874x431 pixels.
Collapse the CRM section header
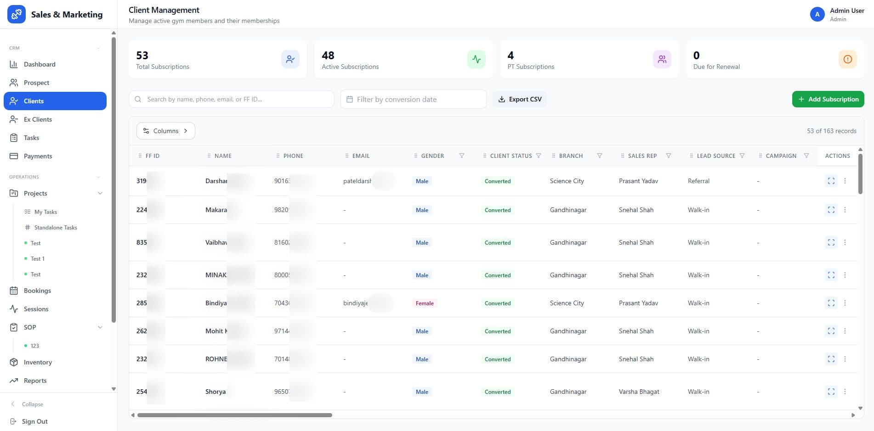point(98,48)
